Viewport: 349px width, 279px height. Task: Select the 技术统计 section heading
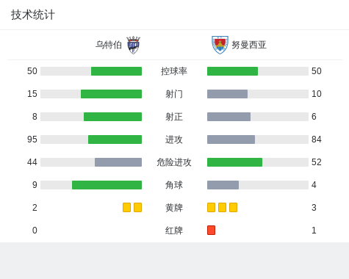[x=33, y=15]
